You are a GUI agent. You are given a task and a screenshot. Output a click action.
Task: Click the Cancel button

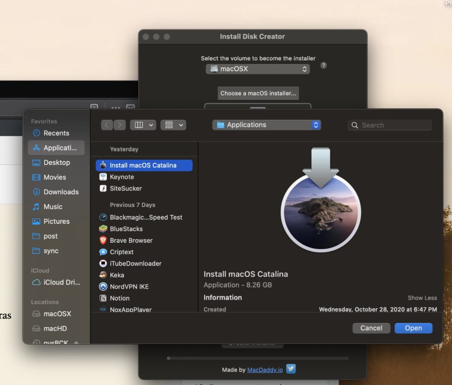[371, 328]
